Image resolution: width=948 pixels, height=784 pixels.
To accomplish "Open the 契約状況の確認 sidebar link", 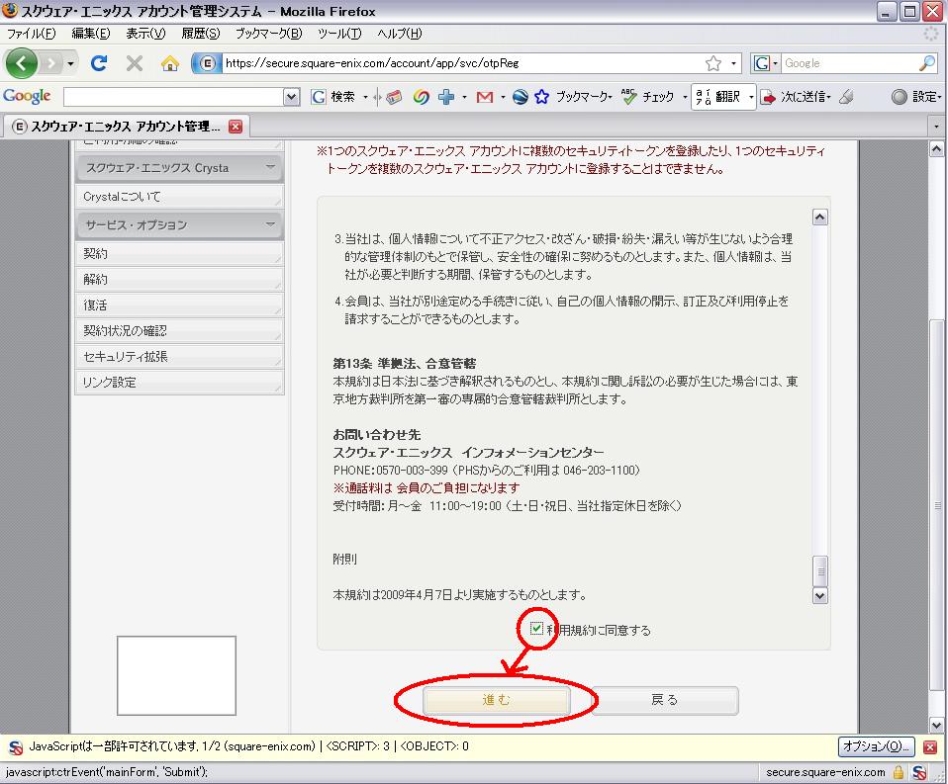I will pos(179,331).
